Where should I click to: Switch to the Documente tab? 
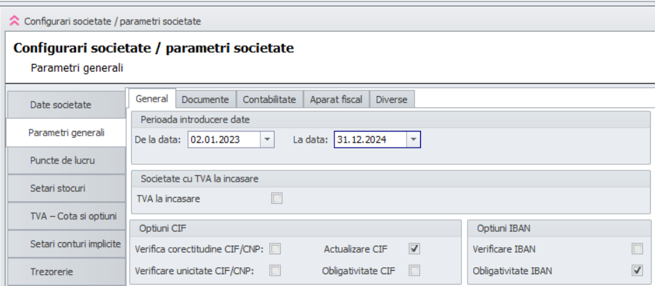click(205, 100)
